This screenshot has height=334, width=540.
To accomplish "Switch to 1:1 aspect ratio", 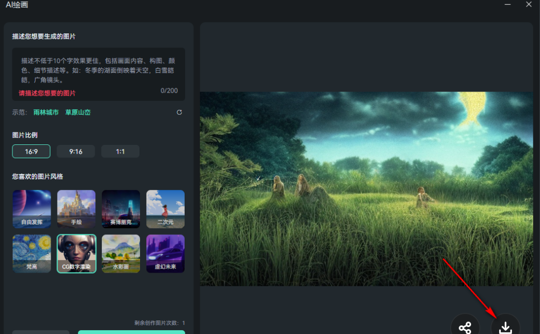I will 120,151.
